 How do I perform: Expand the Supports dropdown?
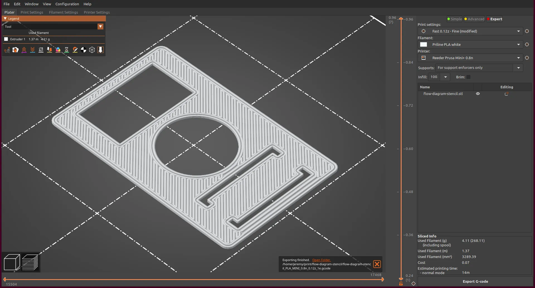(518, 68)
